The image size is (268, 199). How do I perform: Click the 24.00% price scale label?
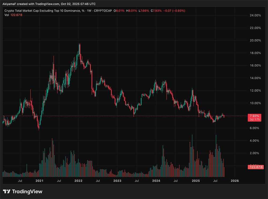point(256,16)
